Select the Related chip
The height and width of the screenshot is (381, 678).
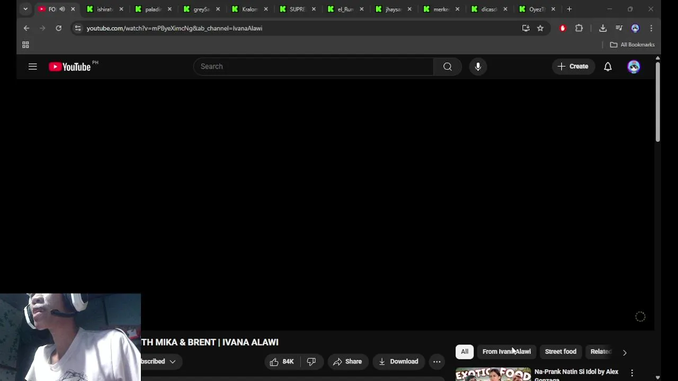601,351
